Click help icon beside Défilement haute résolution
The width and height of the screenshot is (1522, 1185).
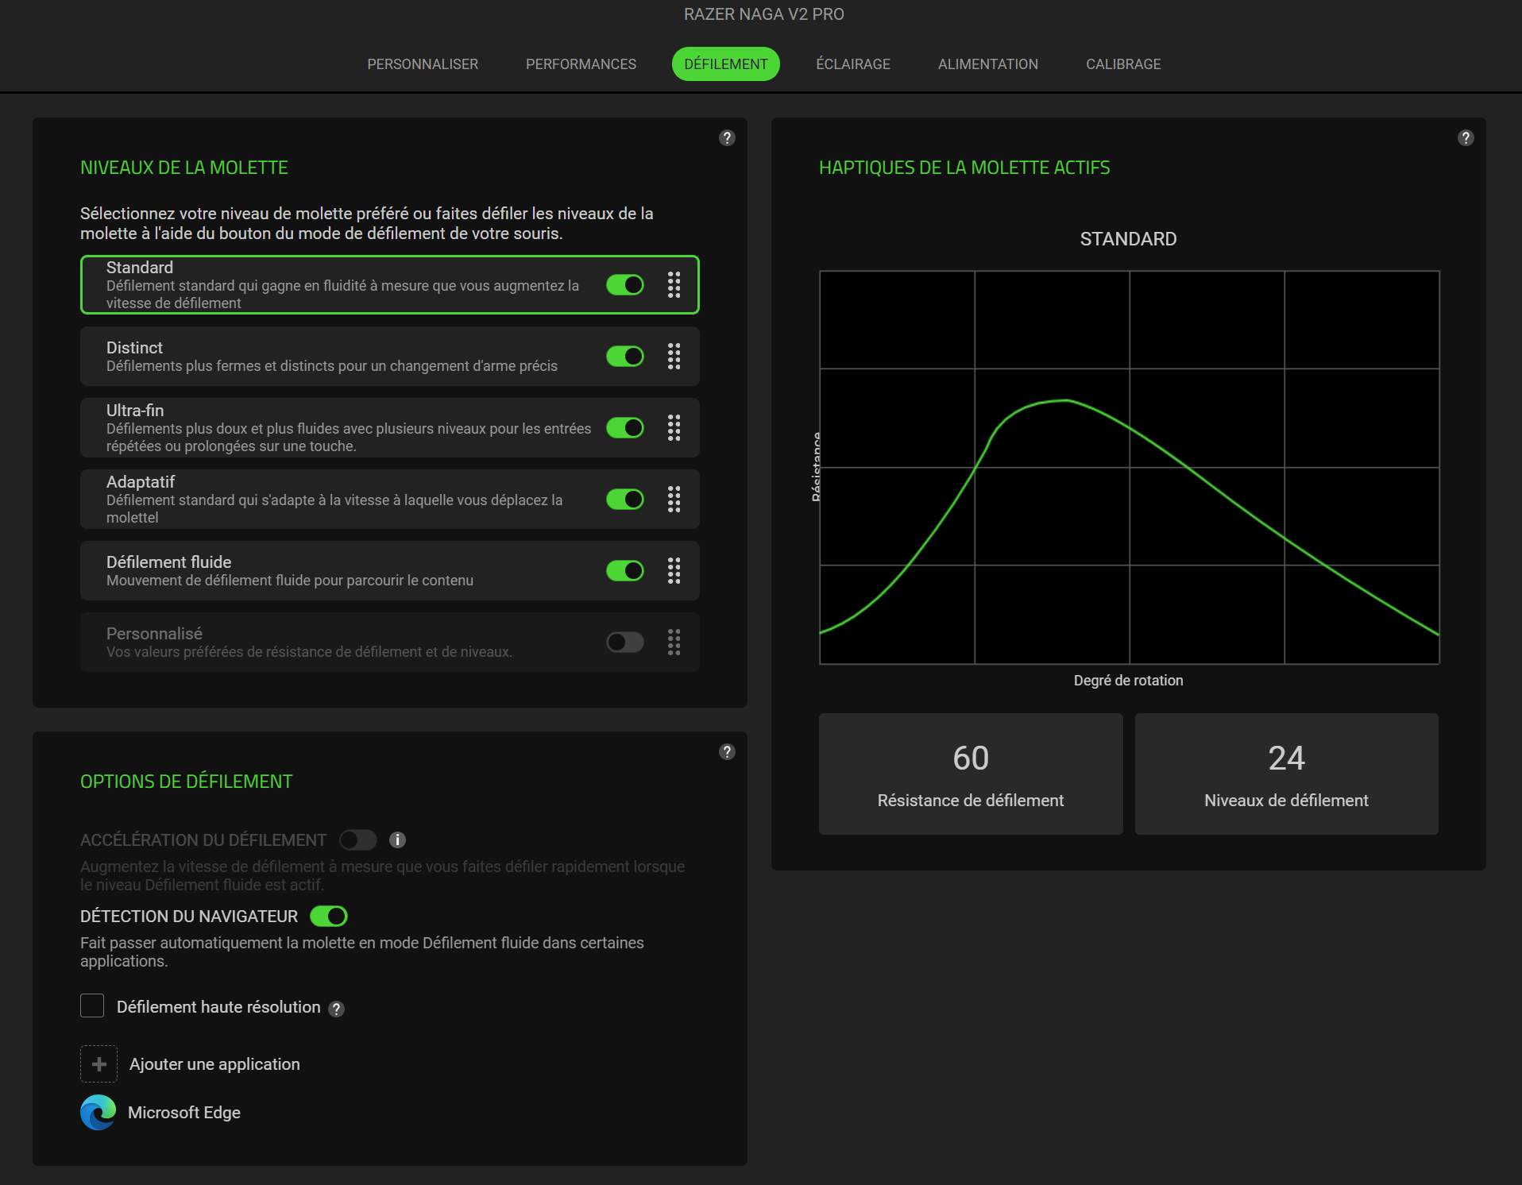[x=337, y=1009]
